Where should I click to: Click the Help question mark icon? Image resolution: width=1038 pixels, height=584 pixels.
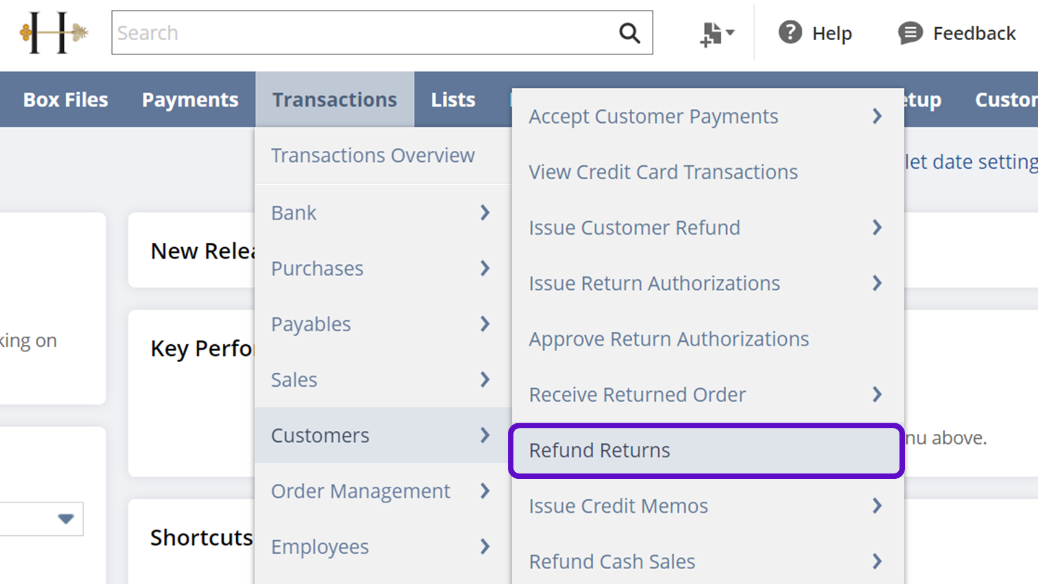790,32
